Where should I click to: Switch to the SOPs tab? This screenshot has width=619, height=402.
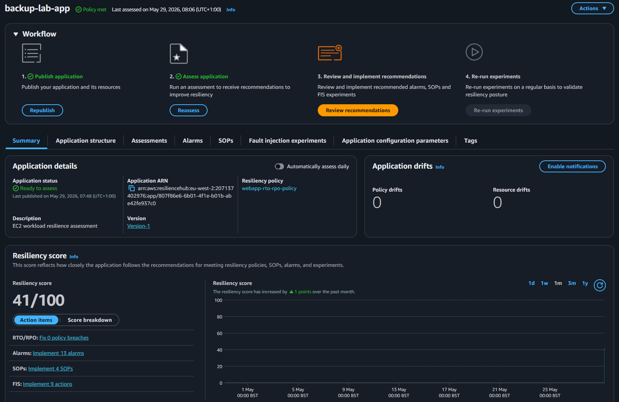click(x=226, y=141)
